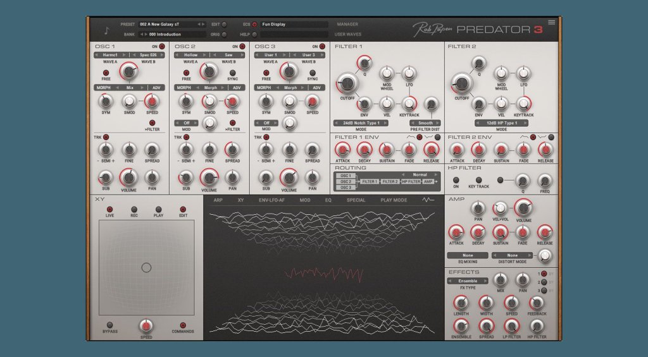The height and width of the screenshot is (357, 648).
Task: Click the OSC 2 Mod knob
Action: pyautogui.click(x=210, y=123)
